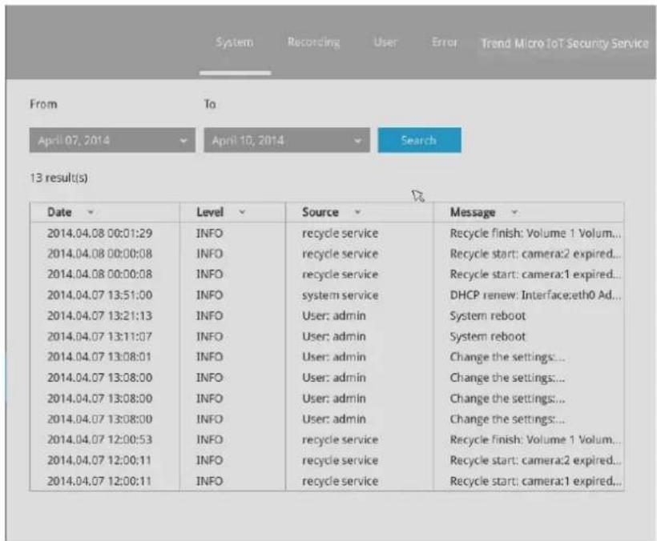Open Trend Micro IoT Security Service tab
This screenshot has height=541, width=657.
point(564,43)
